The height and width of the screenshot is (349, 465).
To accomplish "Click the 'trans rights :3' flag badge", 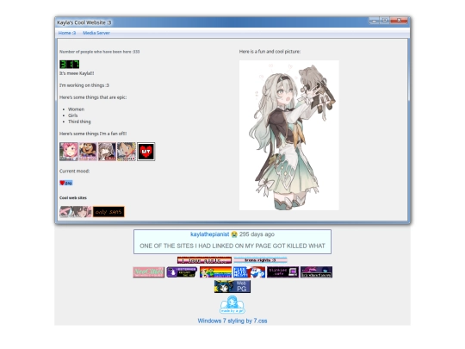I will point(260,260).
